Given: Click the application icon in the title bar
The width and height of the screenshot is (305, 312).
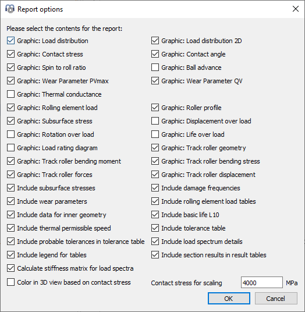Looking at the screenshot, I should point(10,9).
